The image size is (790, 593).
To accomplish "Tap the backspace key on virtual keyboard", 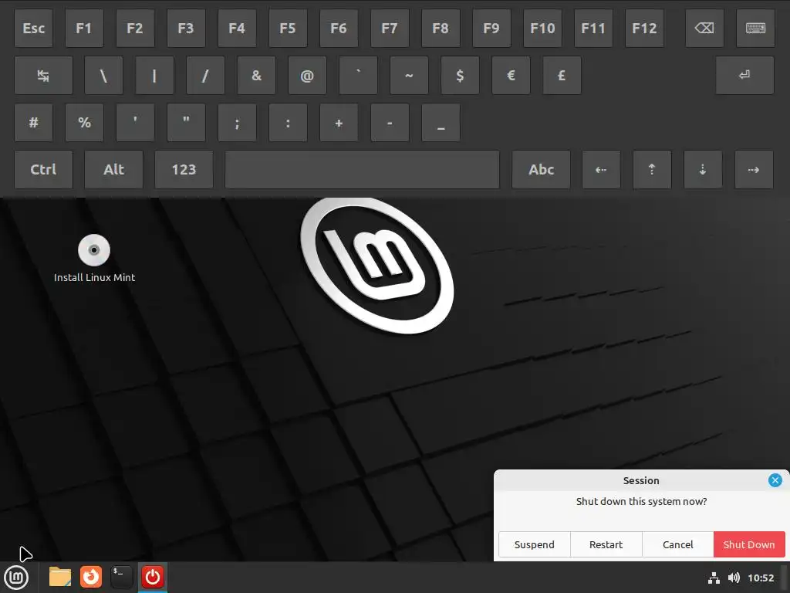I will [x=704, y=29].
